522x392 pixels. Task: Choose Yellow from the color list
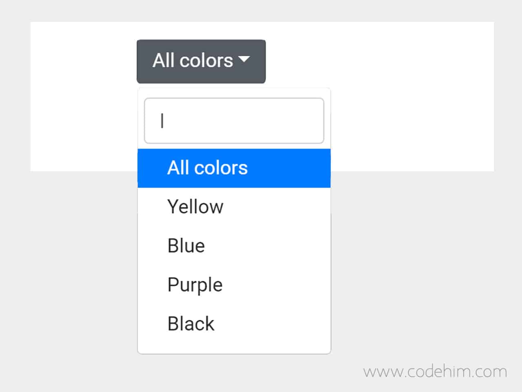tap(195, 207)
